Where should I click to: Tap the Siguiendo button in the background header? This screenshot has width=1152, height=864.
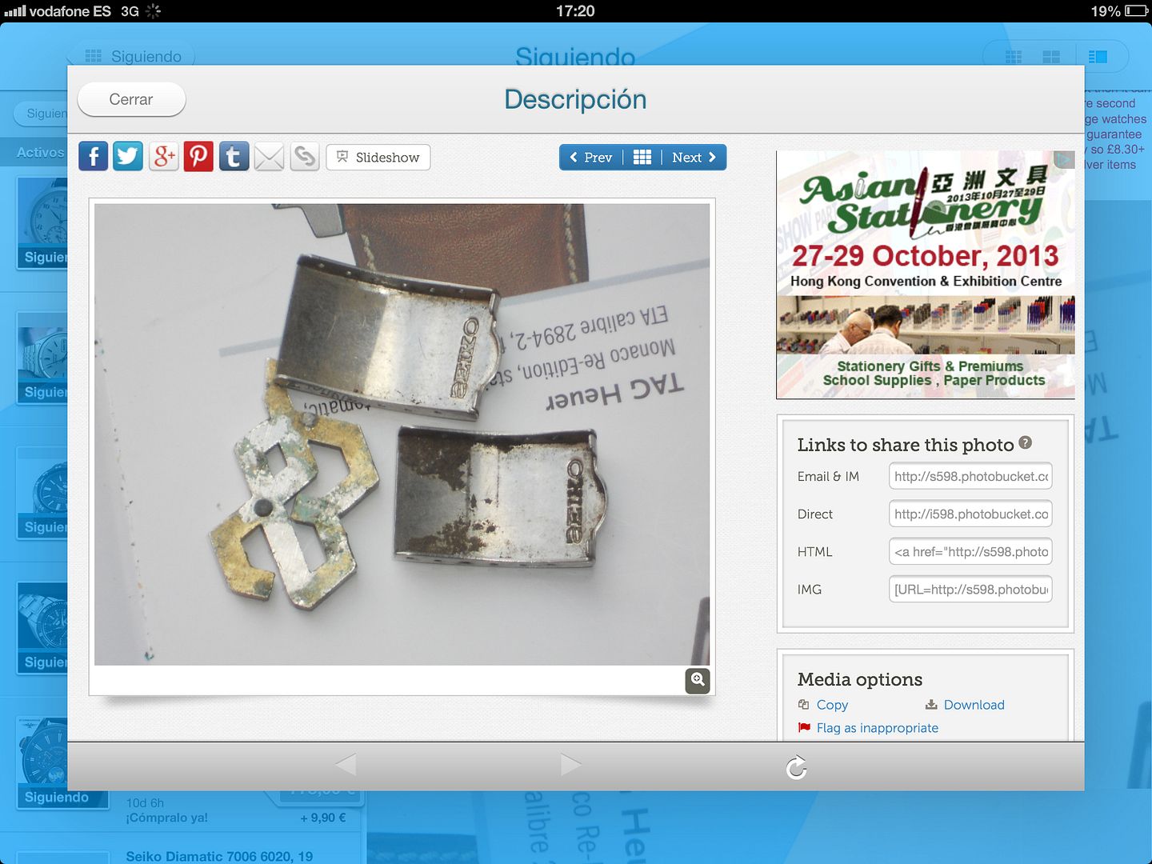point(133,56)
